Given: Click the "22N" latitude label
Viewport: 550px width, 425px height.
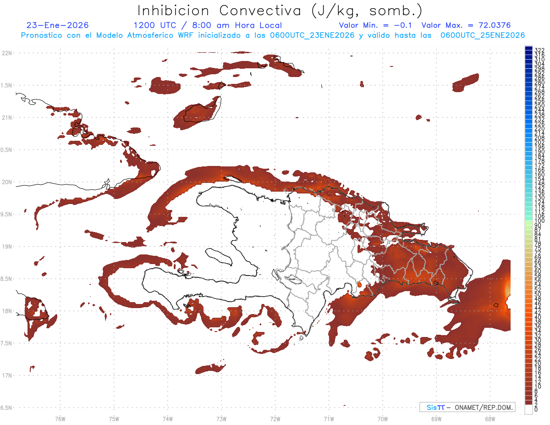Looking at the screenshot, I should click(x=6, y=53).
